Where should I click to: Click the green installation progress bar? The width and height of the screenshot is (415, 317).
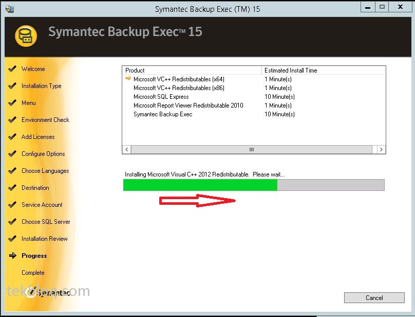coord(254,185)
